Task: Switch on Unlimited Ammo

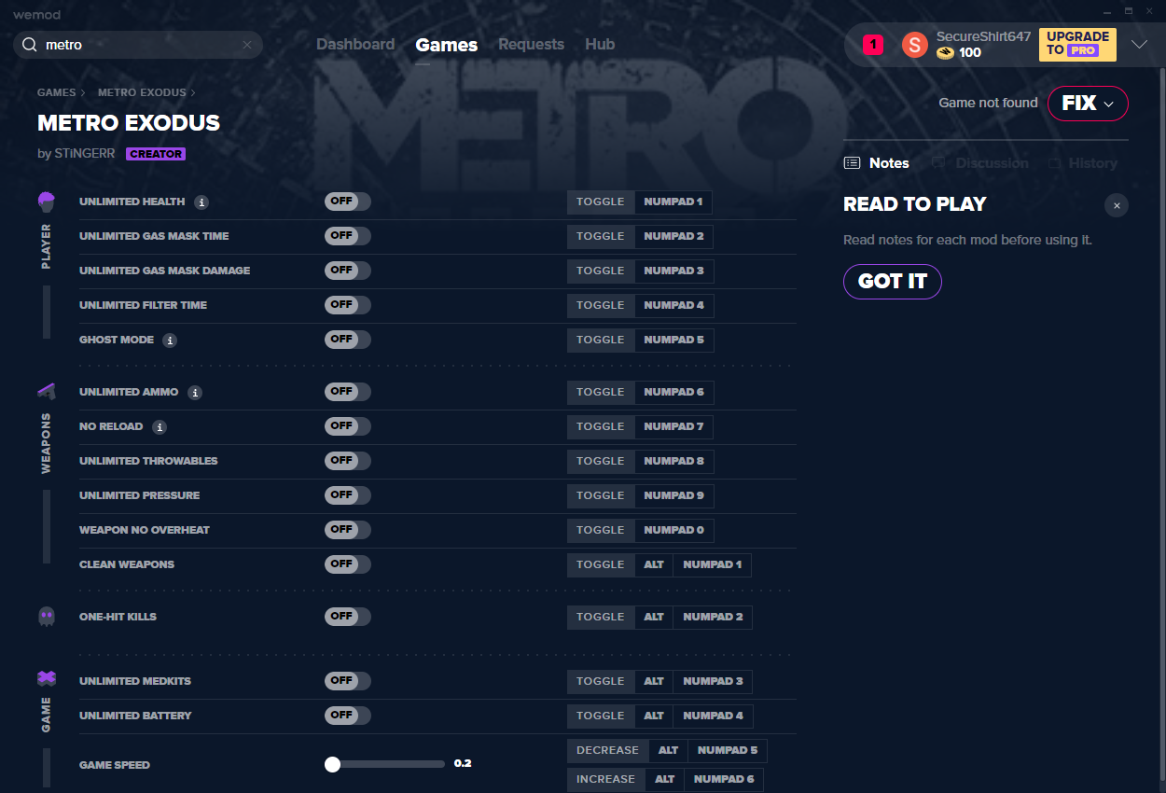Action: pos(348,392)
